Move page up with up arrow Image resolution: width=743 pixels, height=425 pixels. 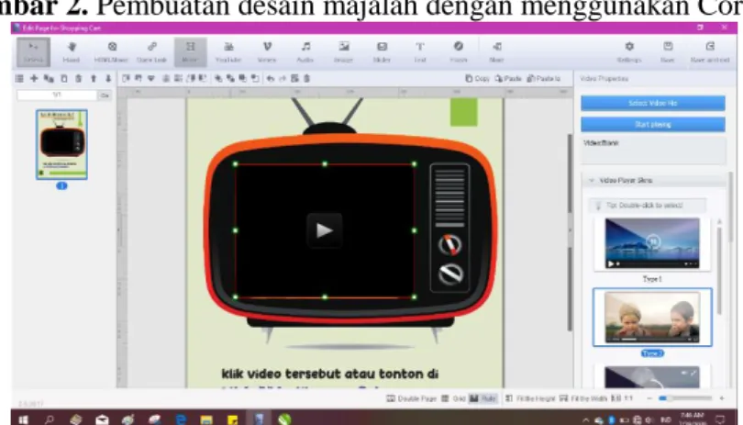[x=94, y=79]
